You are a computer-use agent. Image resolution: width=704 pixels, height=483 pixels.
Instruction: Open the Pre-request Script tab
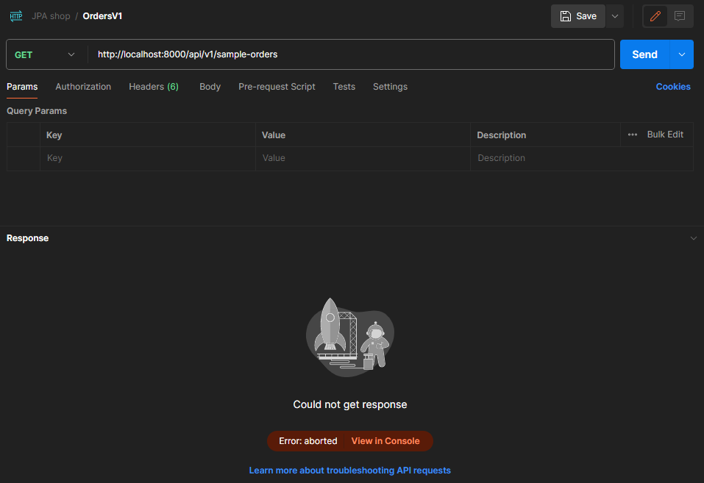click(x=277, y=87)
